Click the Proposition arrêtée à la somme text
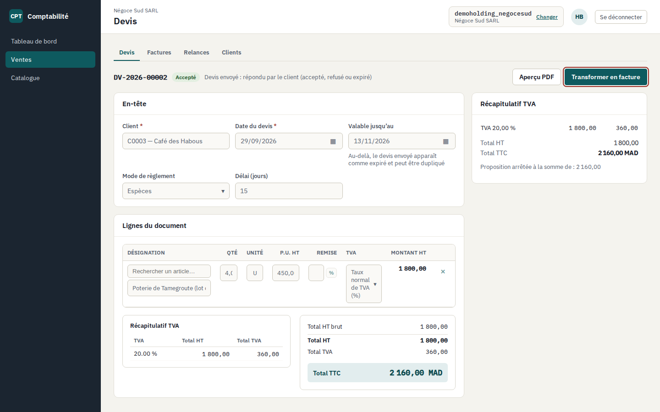This screenshot has height=412, width=660. [540, 167]
